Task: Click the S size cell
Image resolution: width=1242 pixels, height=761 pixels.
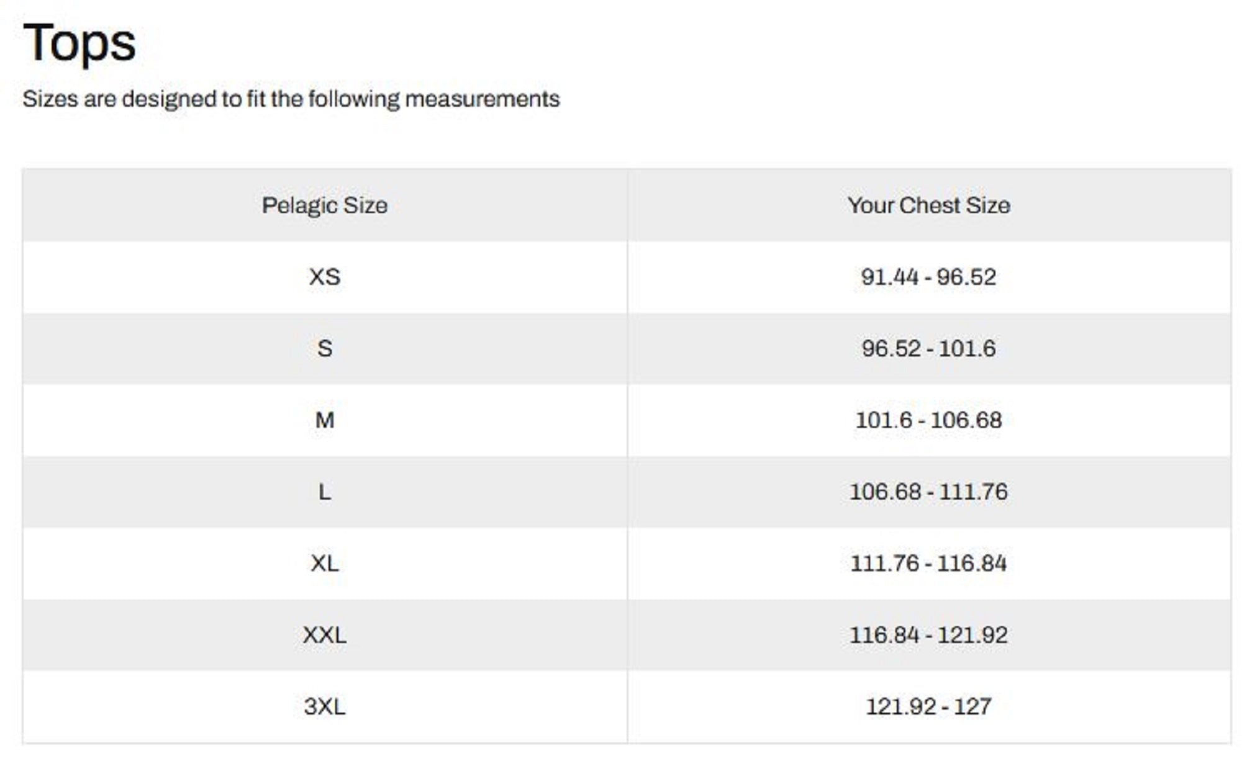Action: pos(324,348)
